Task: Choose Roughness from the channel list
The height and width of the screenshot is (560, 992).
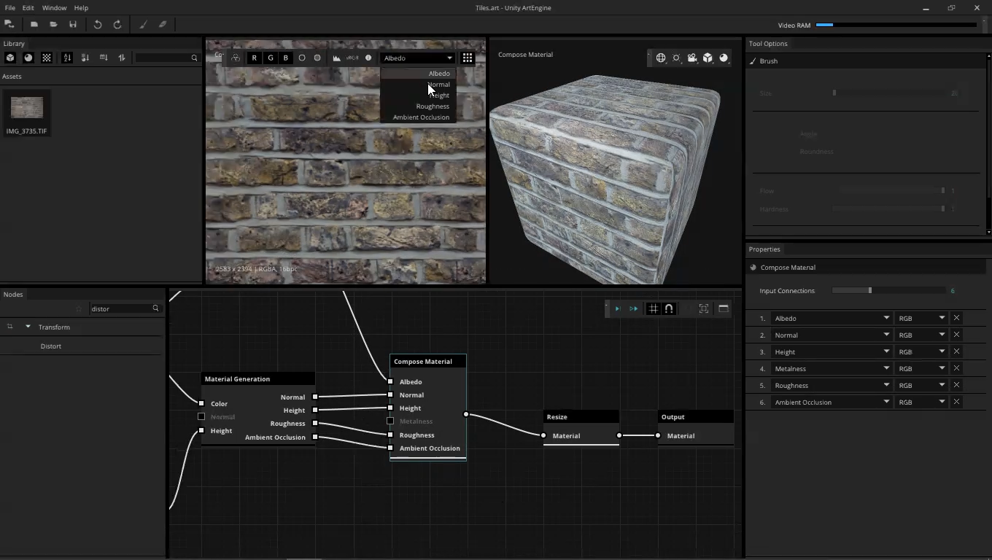Action: click(432, 106)
